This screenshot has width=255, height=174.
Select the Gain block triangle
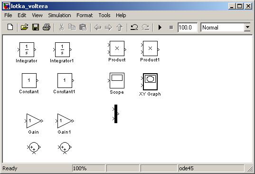[x=33, y=121]
